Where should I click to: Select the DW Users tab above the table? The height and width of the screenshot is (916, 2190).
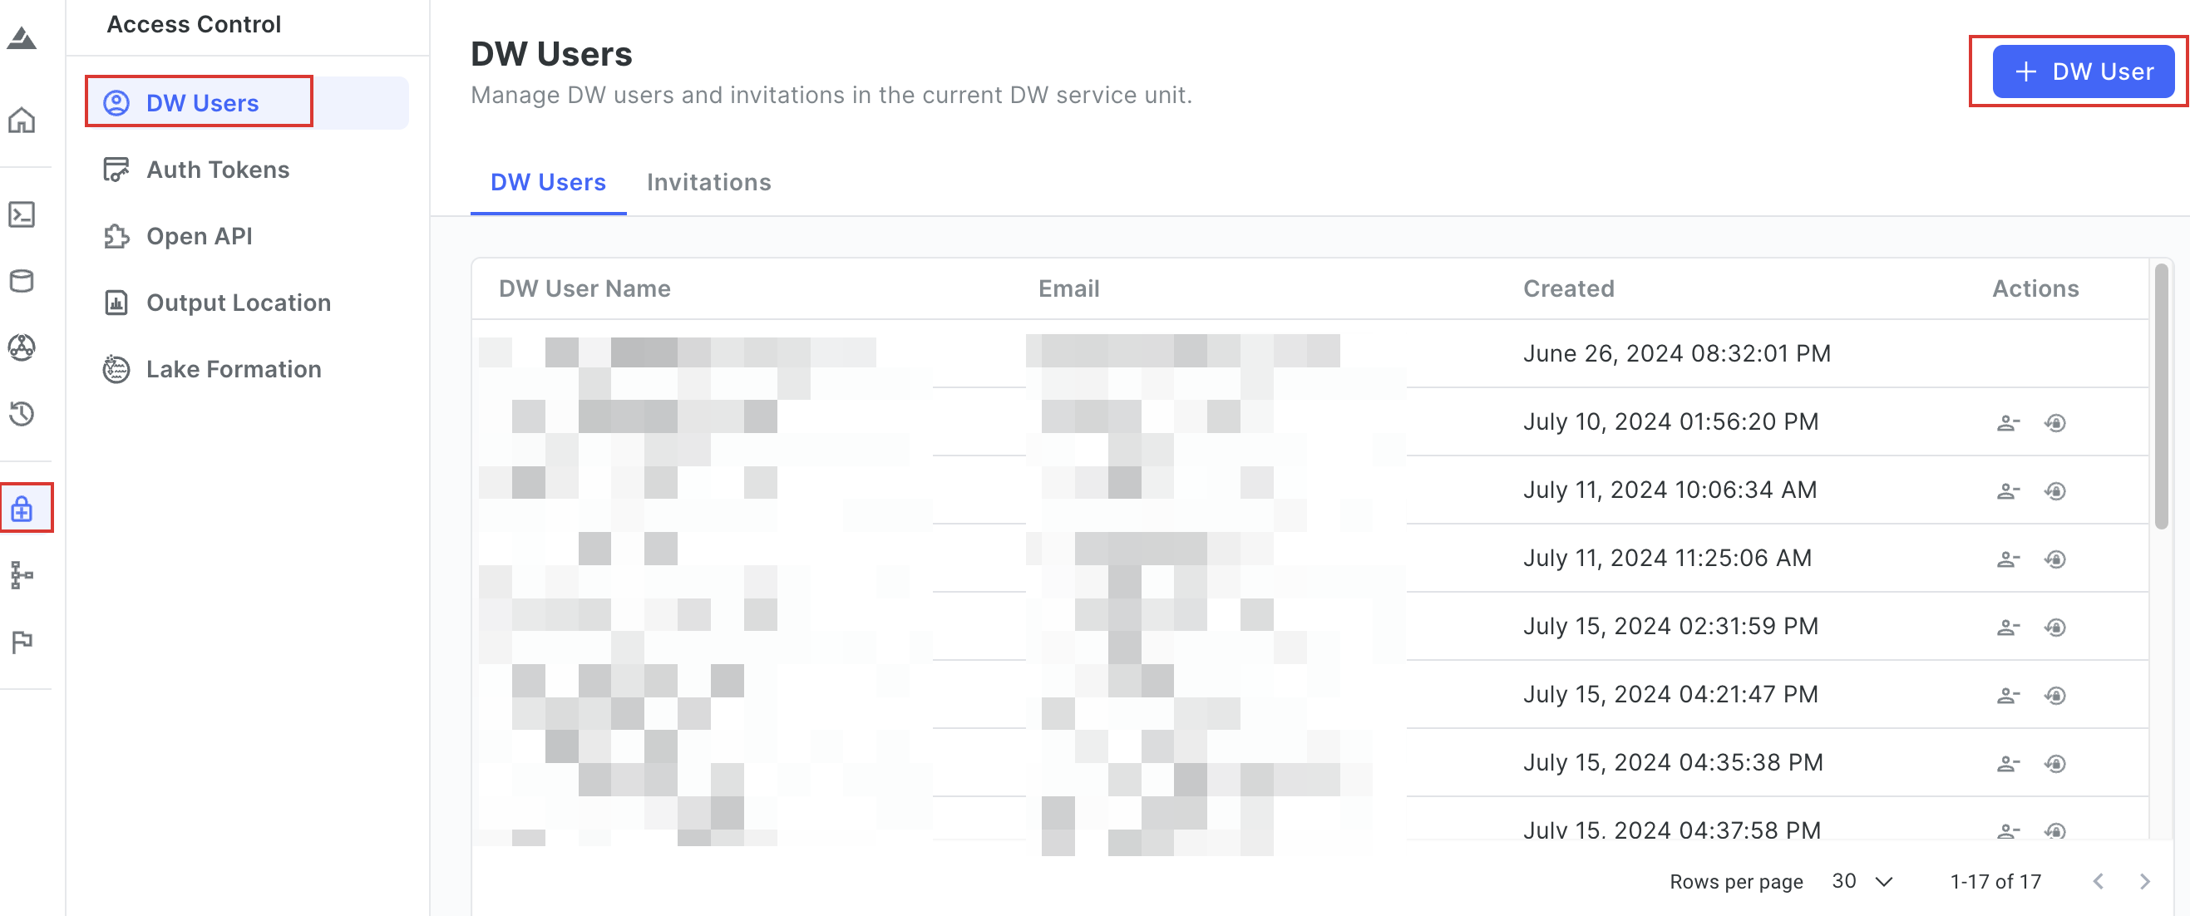[549, 182]
